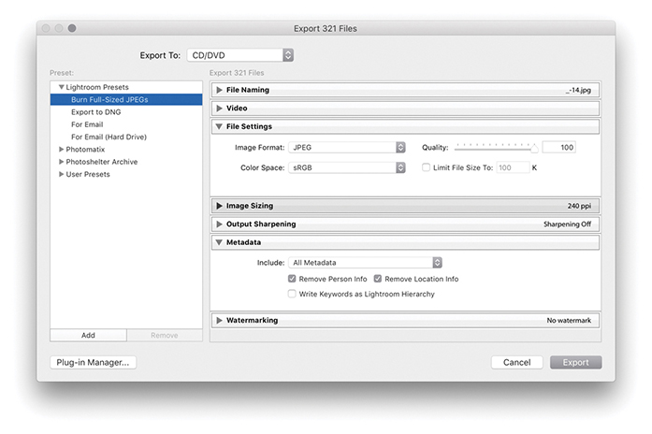Screen dimensions: 652x434
Task: Adjust the Quality slider
Action: (534, 148)
